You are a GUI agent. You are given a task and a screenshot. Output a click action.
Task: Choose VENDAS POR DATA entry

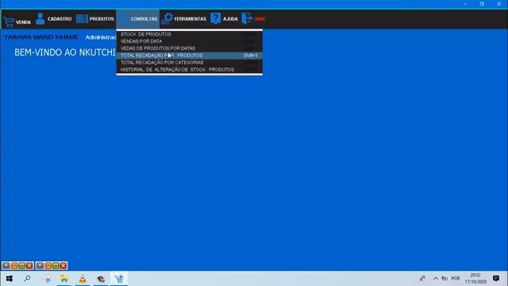point(189,41)
